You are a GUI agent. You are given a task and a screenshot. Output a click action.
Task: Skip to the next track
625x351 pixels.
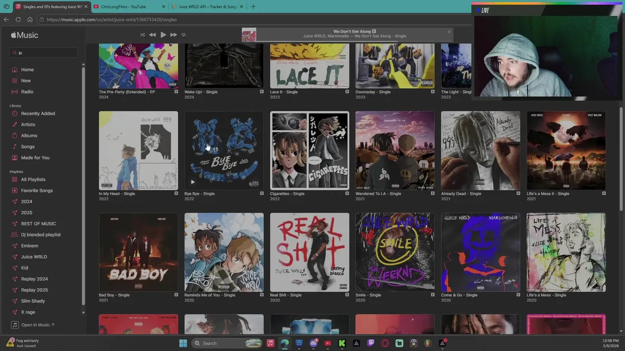[x=173, y=35]
